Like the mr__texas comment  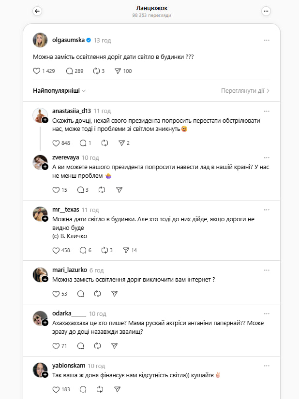pos(56,250)
